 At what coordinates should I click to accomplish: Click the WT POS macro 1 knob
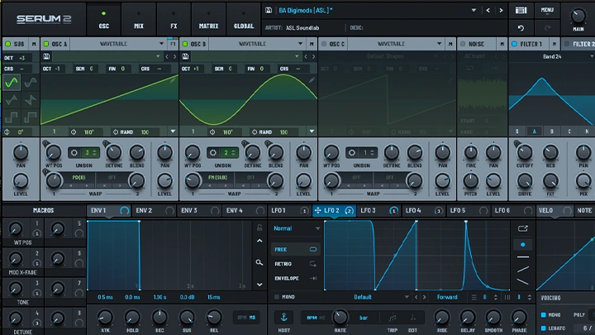tap(15, 229)
